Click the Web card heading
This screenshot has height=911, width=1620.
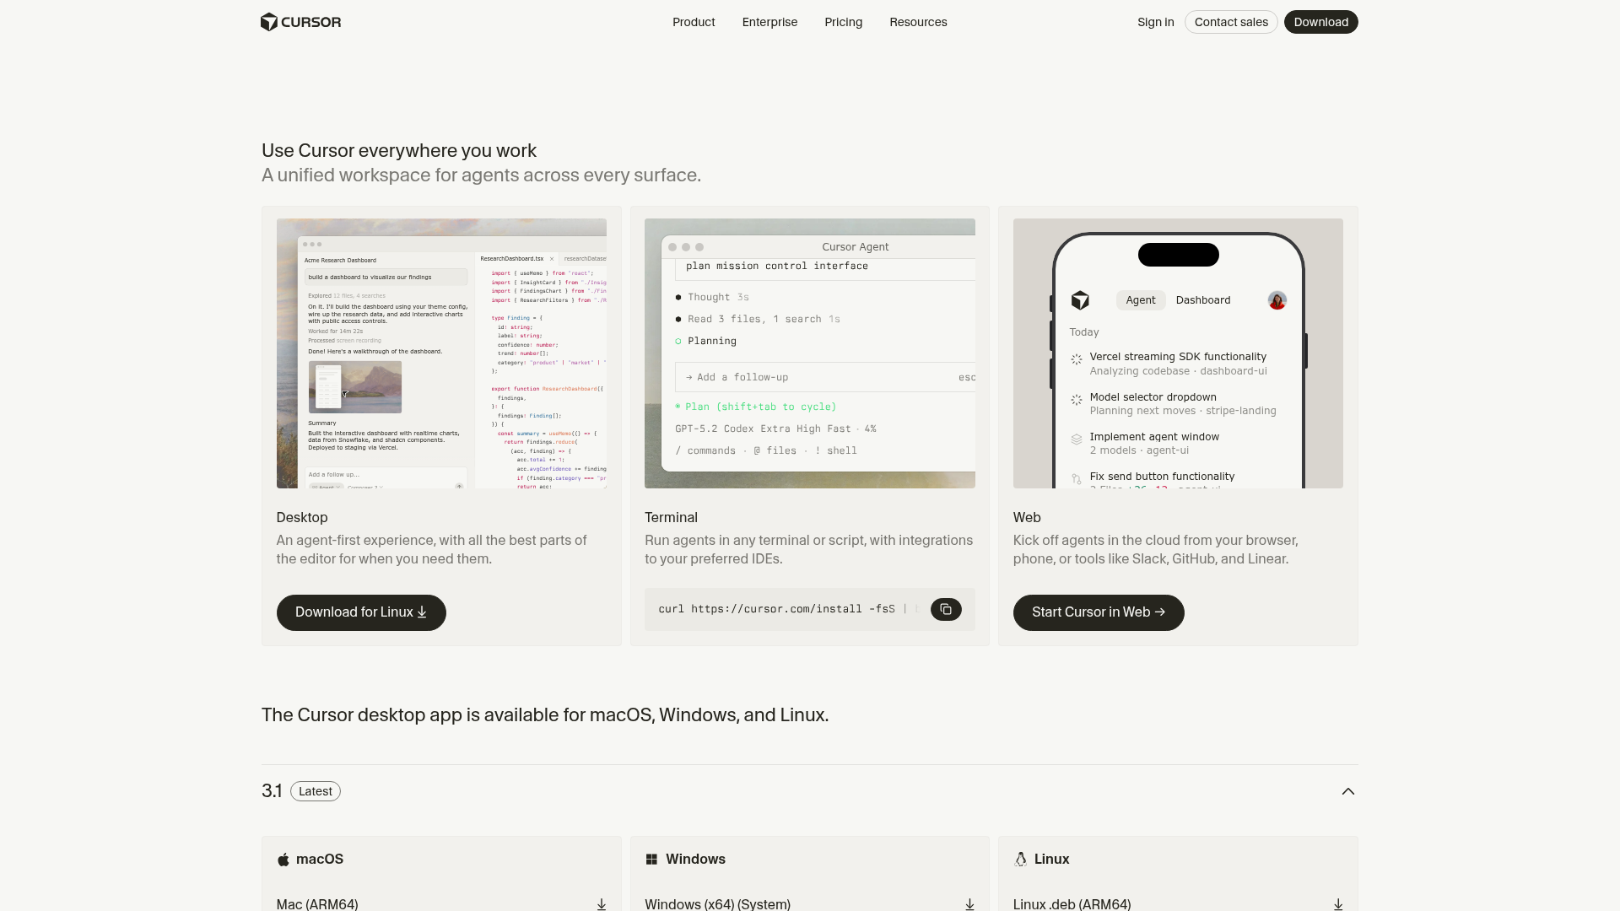[x=1027, y=518]
